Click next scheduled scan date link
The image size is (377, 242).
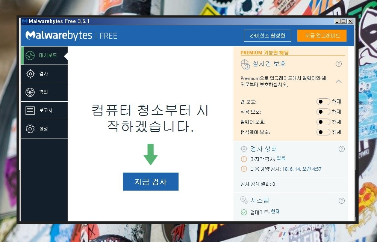point(302,169)
